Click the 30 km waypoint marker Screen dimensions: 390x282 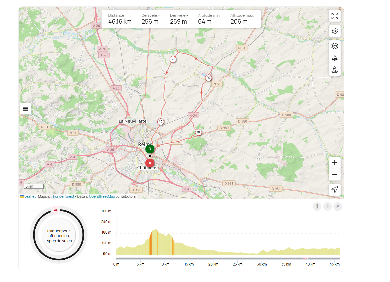[173, 59]
